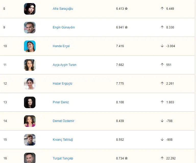Screen dimensions: 196x163
Task: Open Engin Günaydın's profile link
Action: (x=64, y=27)
